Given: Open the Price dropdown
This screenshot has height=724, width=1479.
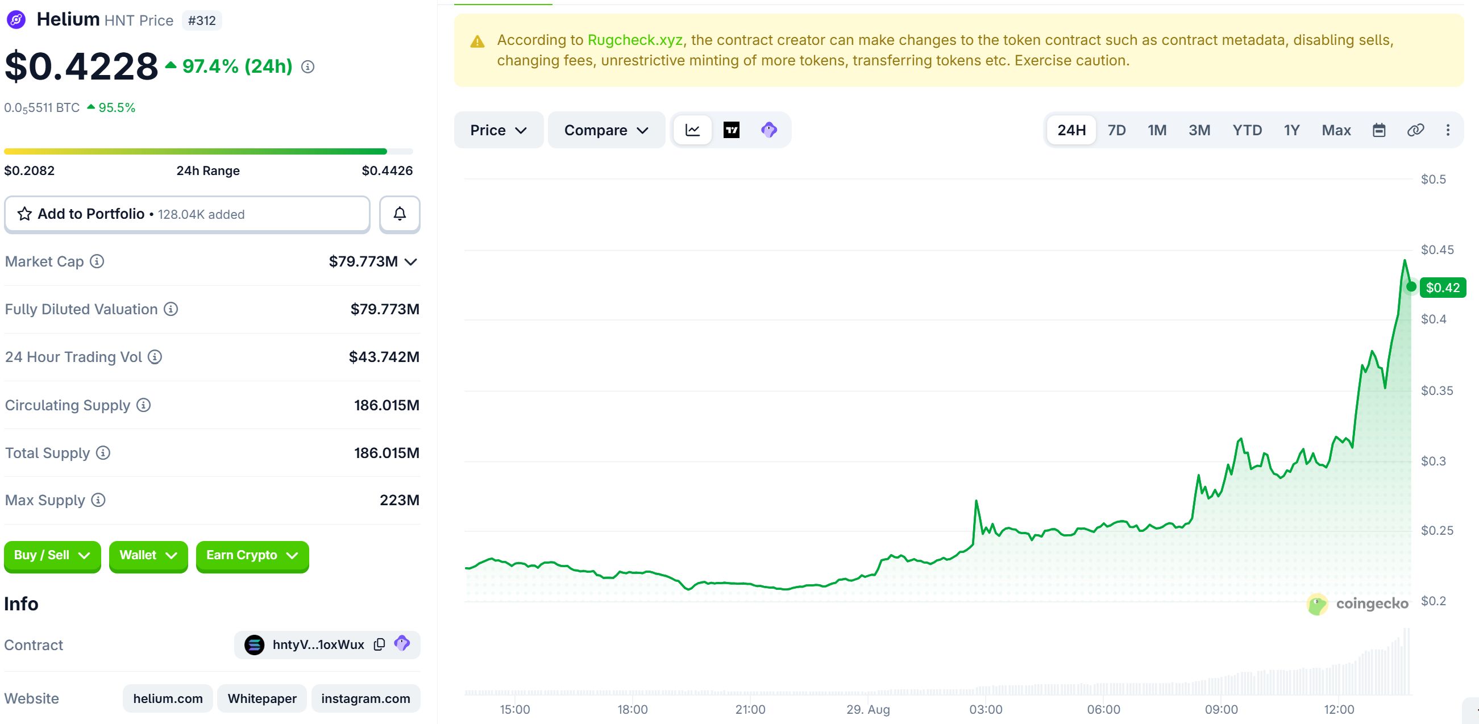Looking at the screenshot, I should tap(498, 130).
